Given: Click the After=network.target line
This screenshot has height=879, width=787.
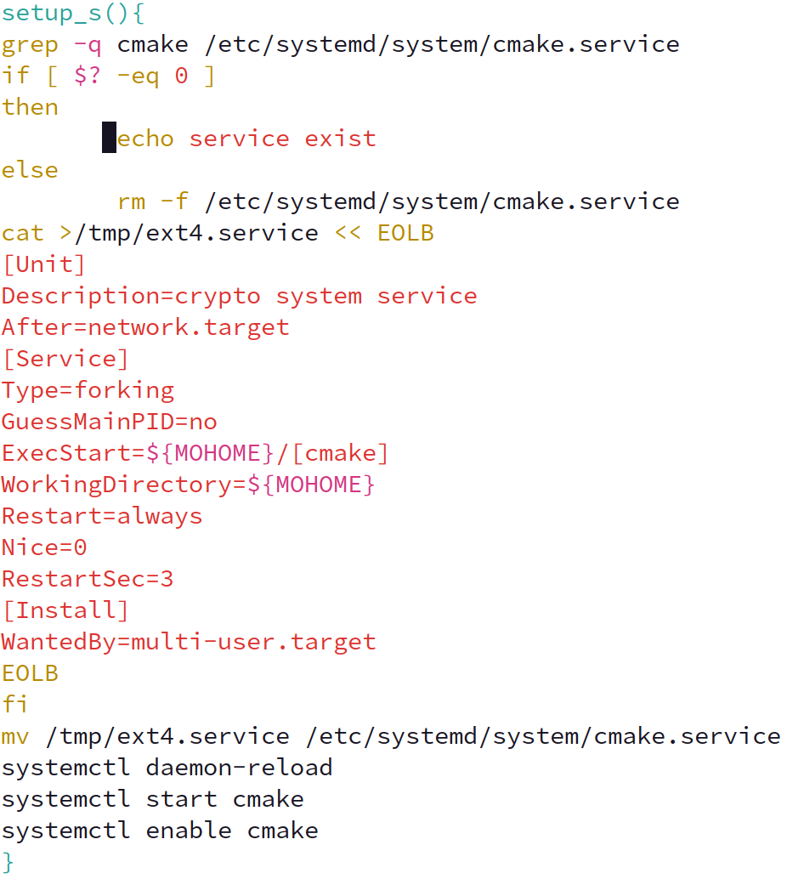Looking at the screenshot, I should click(x=144, y=326).
